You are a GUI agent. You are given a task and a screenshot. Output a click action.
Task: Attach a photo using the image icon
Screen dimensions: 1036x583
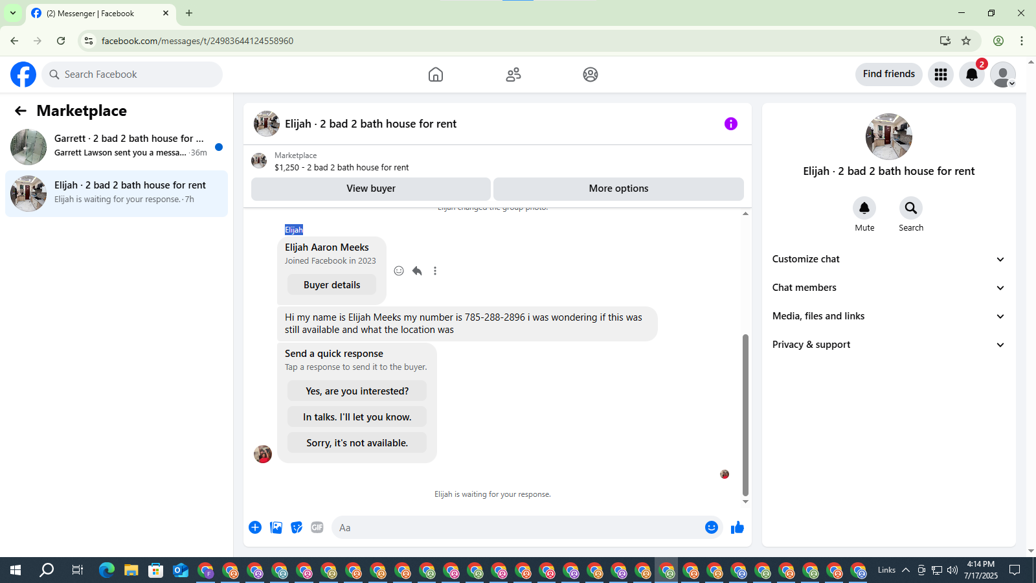[276, 527]
